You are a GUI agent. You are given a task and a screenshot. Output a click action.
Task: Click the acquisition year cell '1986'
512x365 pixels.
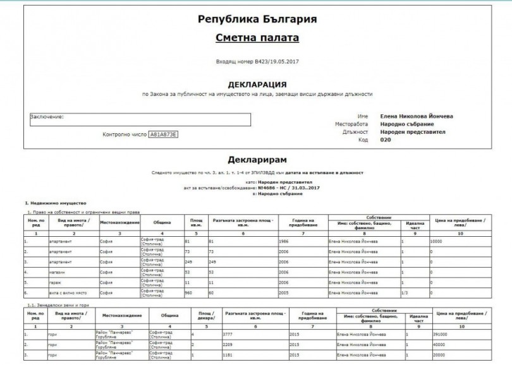click(x=303, y=242)
